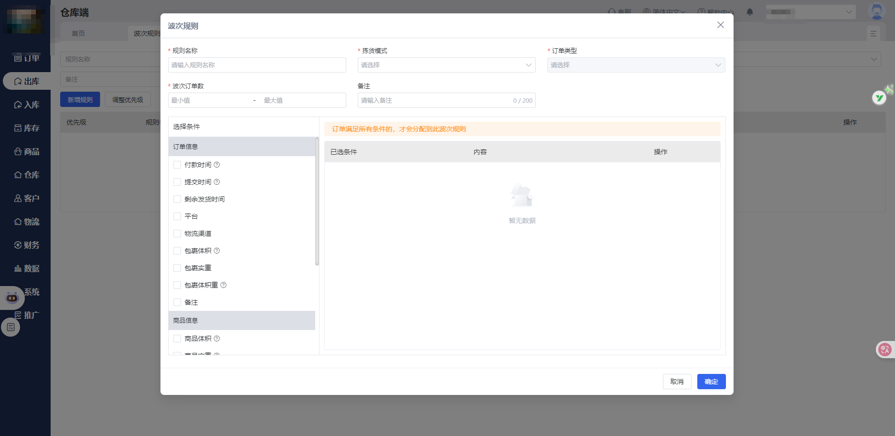This screenshot has height=436, width=895.
Task: Switch to the 波次规则 tab behind the dialog
Action: click(147, 33)
